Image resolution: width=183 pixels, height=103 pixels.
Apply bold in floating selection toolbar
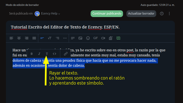point(32,54)
